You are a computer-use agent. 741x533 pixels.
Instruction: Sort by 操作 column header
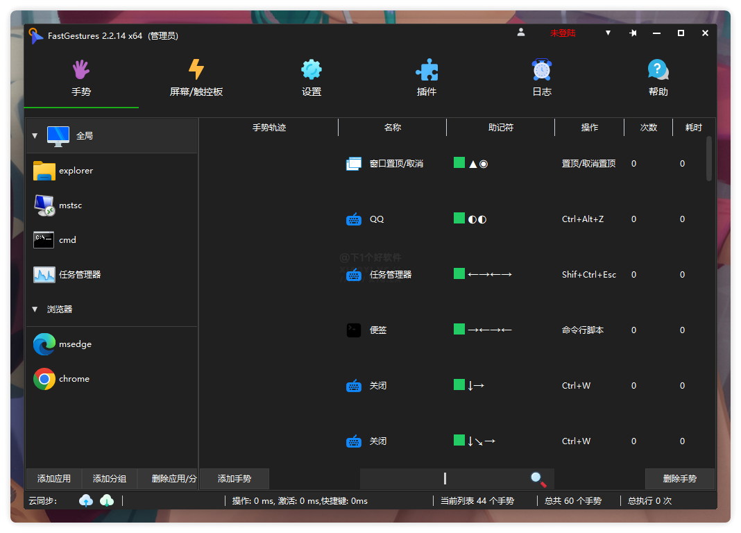tap(589, 128)
